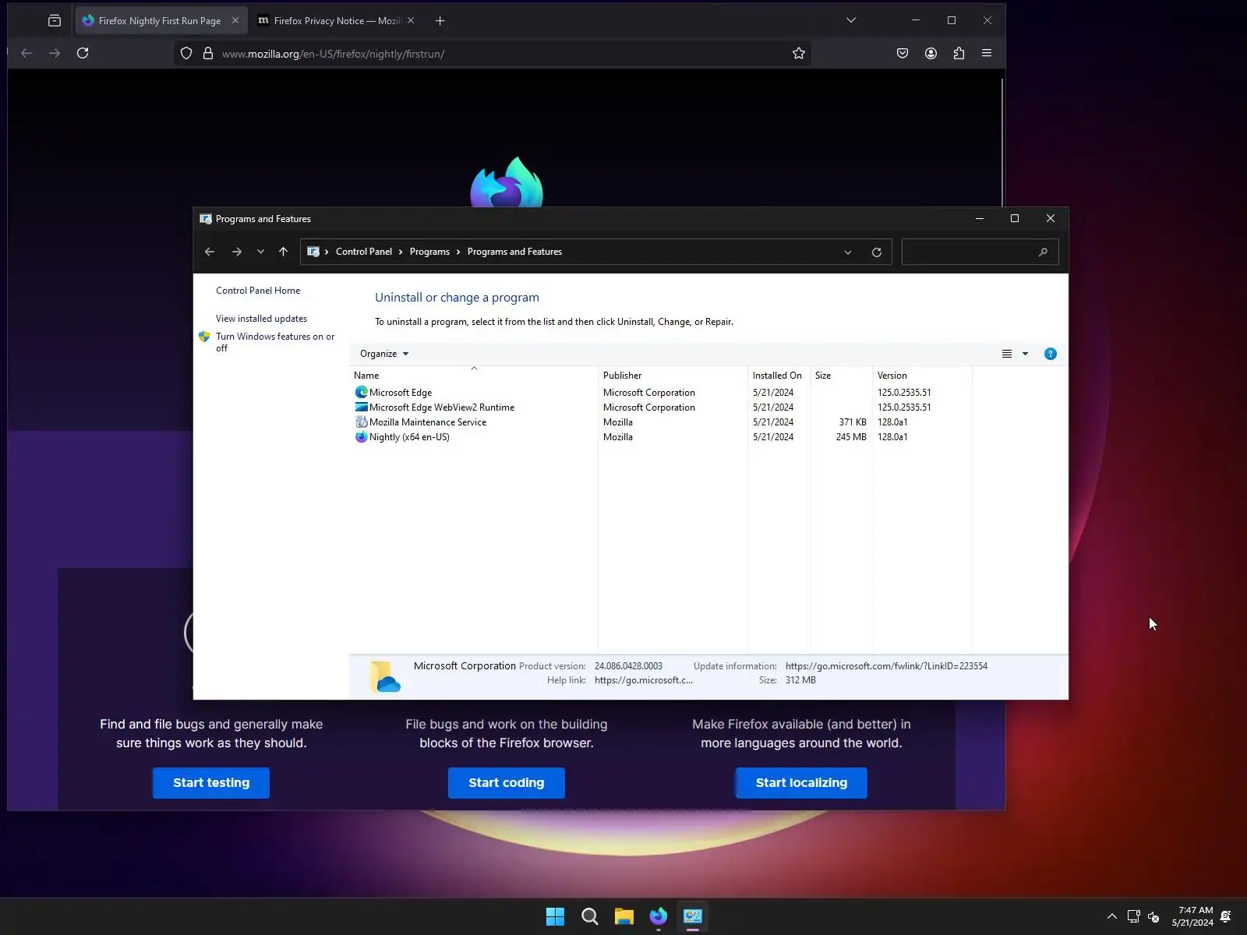Open the Save to Pocket icon
The image size is (1247, 935).
[903, 53]
